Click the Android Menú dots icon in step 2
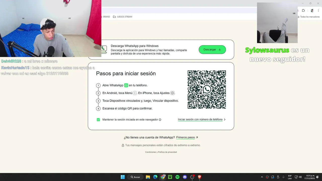The image size is (322, 181). point(135,93)
